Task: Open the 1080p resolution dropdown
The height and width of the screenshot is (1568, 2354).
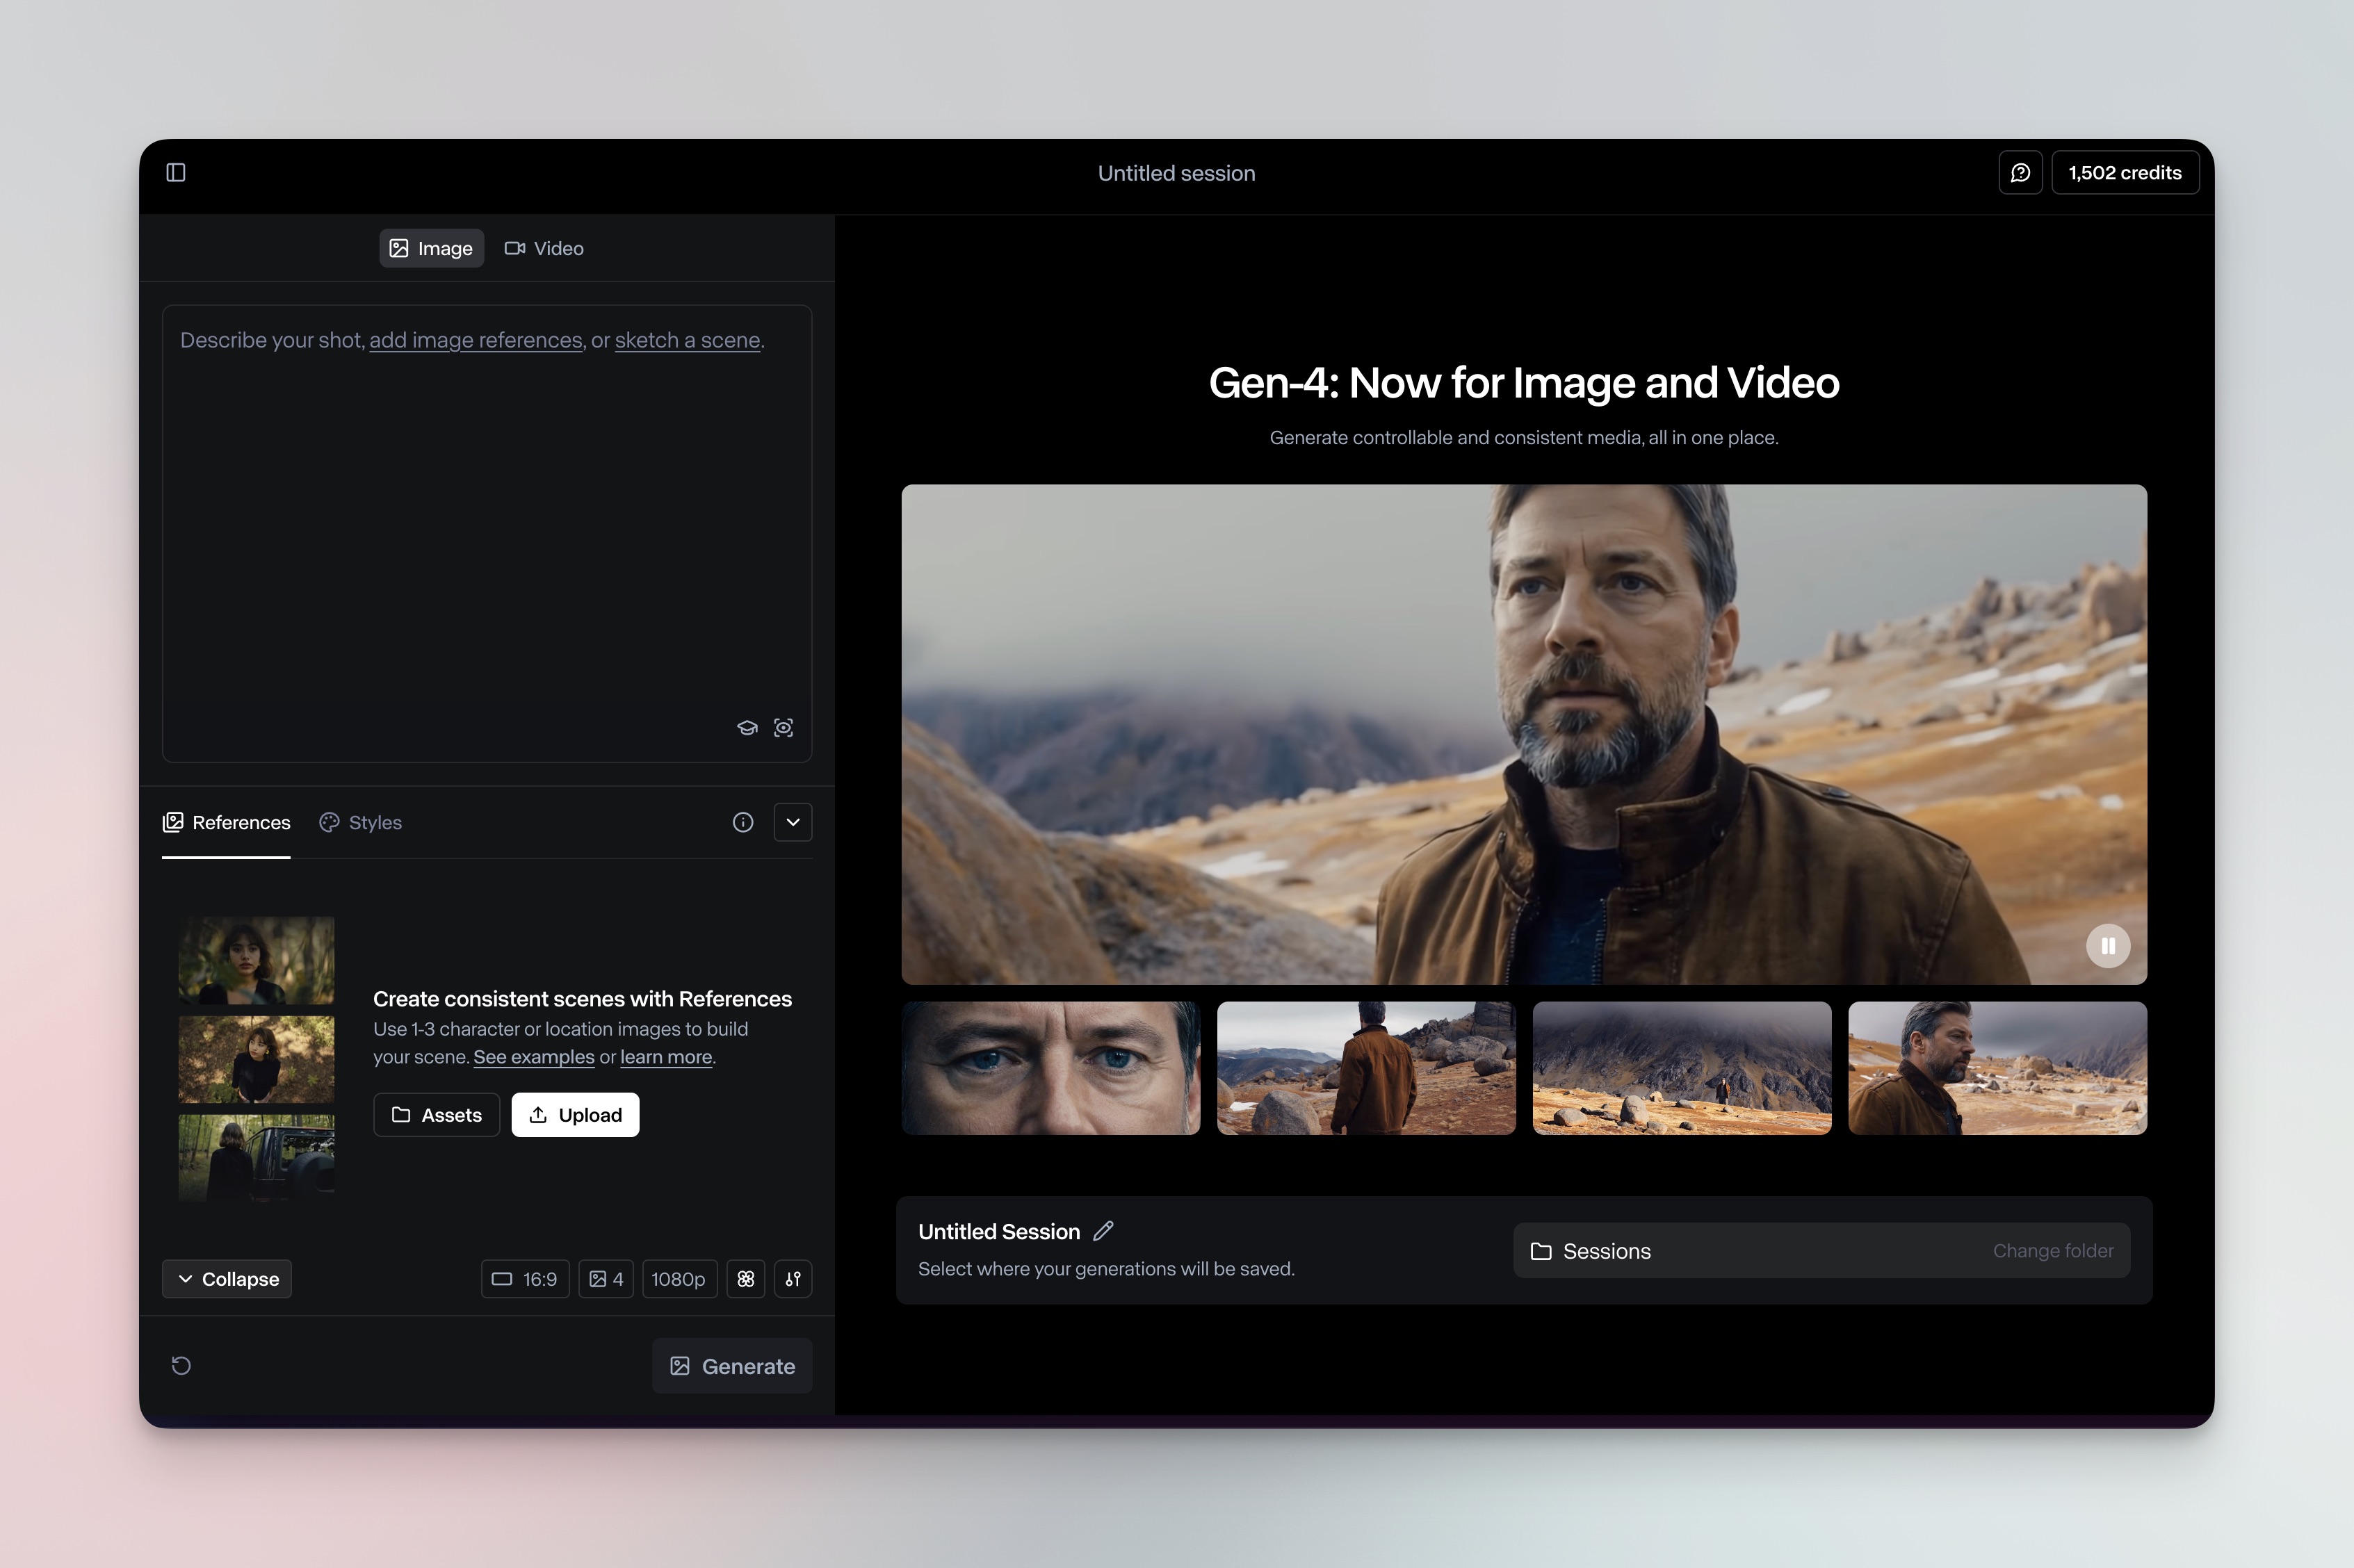Action: click(678, 1279)
